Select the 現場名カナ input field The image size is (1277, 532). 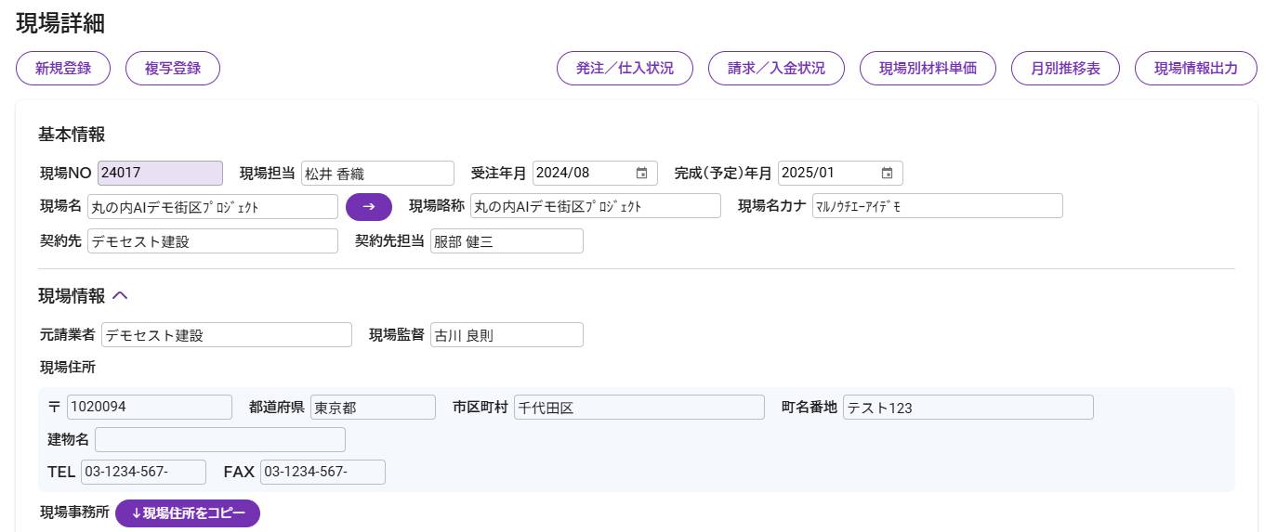pyautogui.click(x=937, y=206)
